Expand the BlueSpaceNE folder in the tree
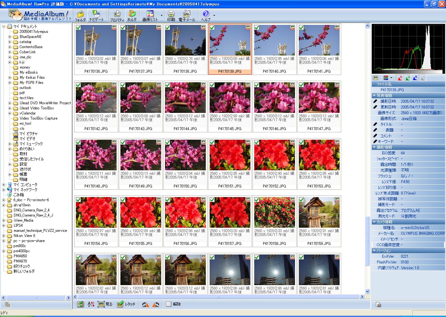This screenshot has width=446, height=317. point(10,36)
